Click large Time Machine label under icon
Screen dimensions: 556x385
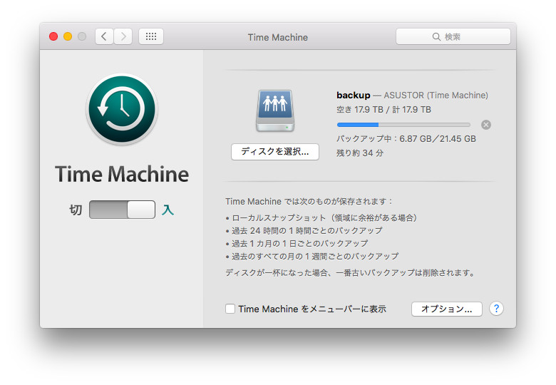(122, 175)
